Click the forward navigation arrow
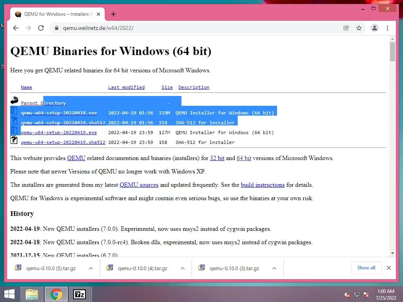Screen dimensions: 403x302 [x=28, y=28]
